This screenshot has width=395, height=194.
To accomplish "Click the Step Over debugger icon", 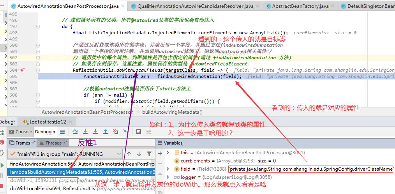I will tap(75, 132).
